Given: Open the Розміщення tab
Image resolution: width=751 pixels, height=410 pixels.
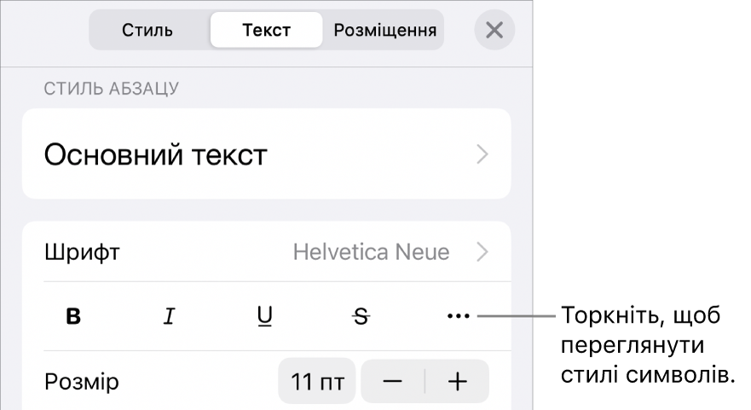Looking at the screenshot, I should tap(385, 30).
